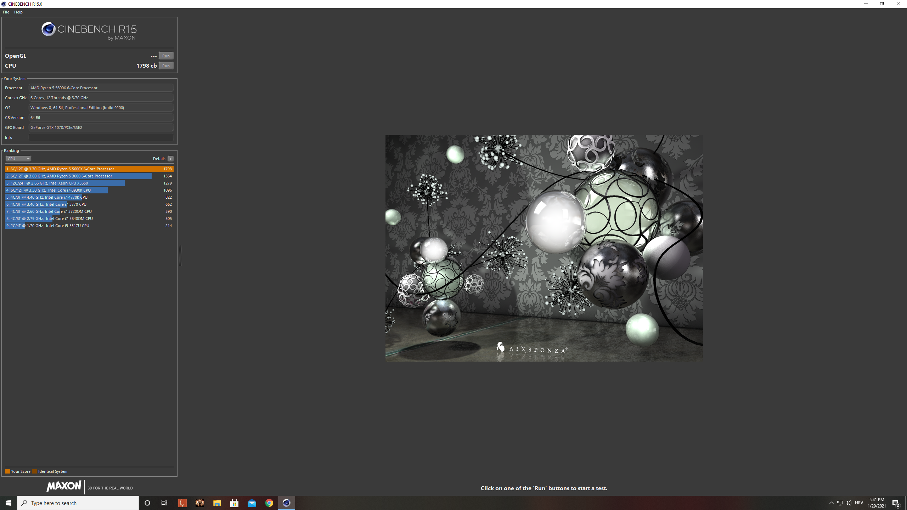Click the Cinebench R15 logo sphere
The height and width of the screenshot is (510, 907).
[x=49, y=29]
